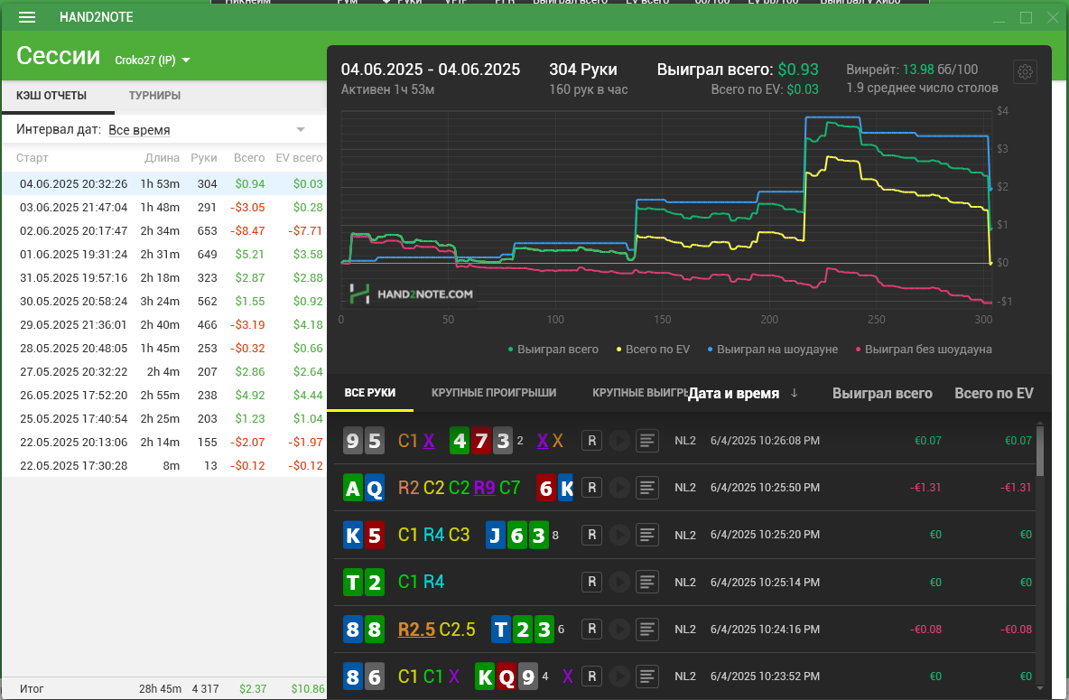Switch to the ТУРНИРЫ tab
Screen dimensions: 1069x700
(154, 96)
